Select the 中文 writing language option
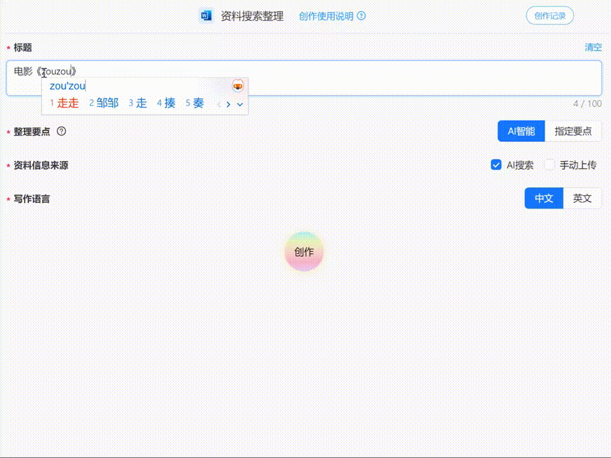This screenshot has height=458, width=611. click(544, 198)
